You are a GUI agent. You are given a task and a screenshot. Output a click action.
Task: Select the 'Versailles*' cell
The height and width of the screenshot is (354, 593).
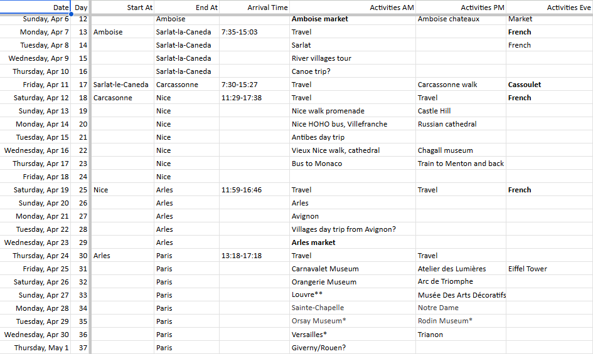pos(353,335)
